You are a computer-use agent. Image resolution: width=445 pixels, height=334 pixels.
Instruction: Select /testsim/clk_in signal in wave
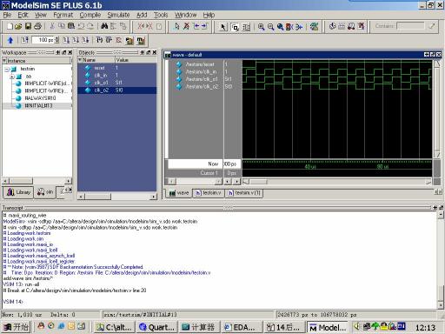click(x=201, y=71)
